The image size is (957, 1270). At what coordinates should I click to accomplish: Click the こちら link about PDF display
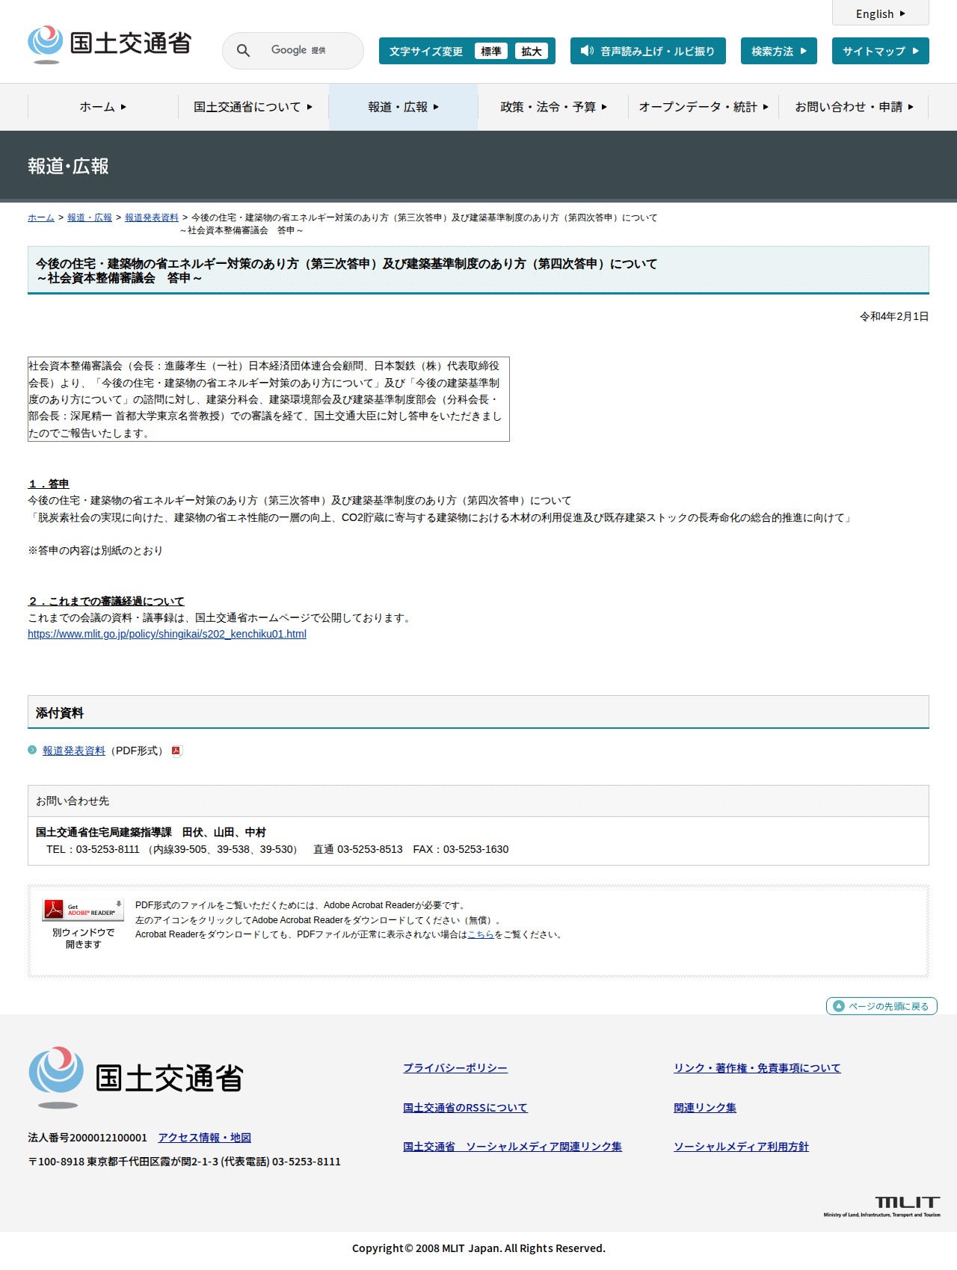tap(481, 934)
